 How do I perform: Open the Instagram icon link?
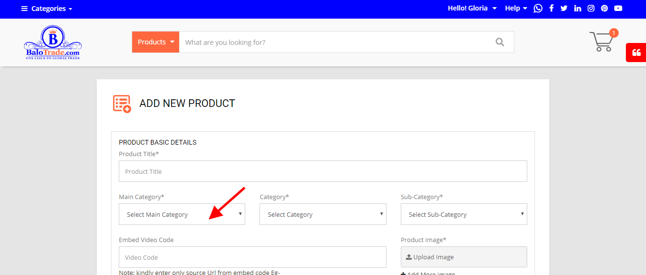click(591, 8)
